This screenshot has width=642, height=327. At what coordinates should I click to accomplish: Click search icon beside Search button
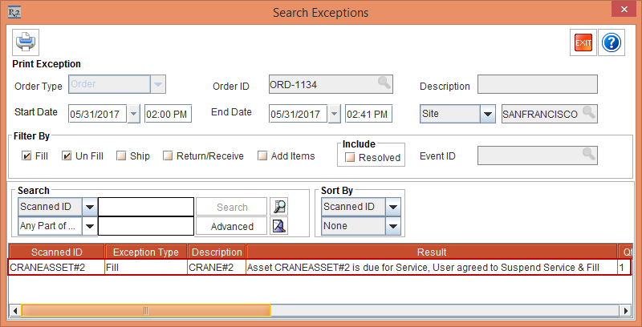[x=278, y=207]
